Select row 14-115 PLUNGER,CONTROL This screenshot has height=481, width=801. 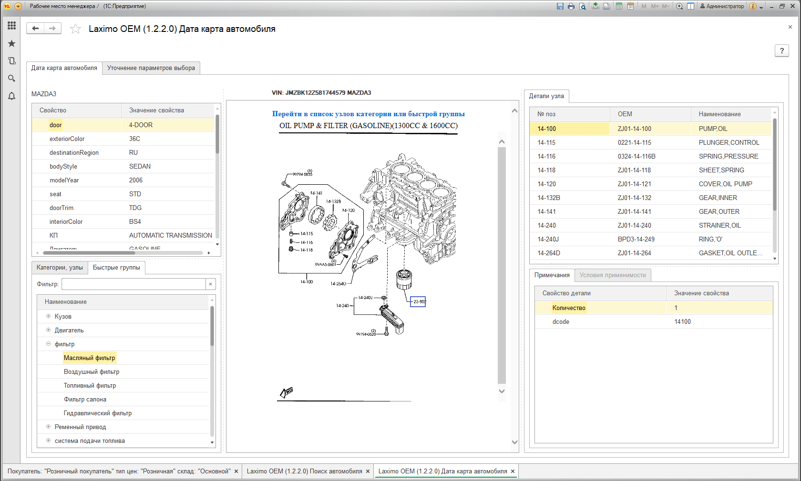(650, 143)
